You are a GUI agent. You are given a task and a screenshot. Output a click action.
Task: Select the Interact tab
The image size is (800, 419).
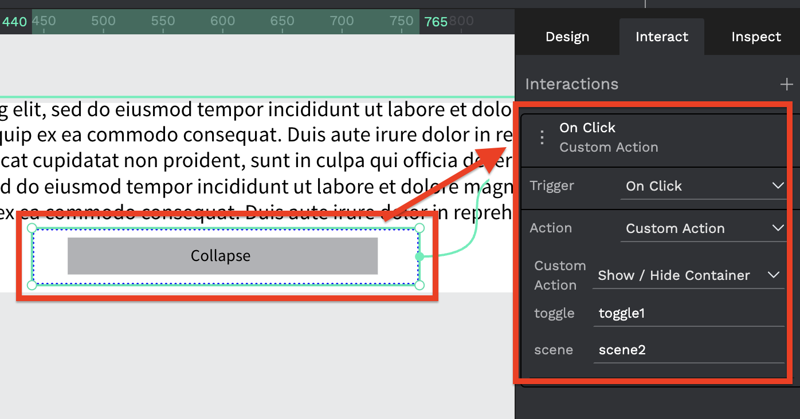click(662, 37)
